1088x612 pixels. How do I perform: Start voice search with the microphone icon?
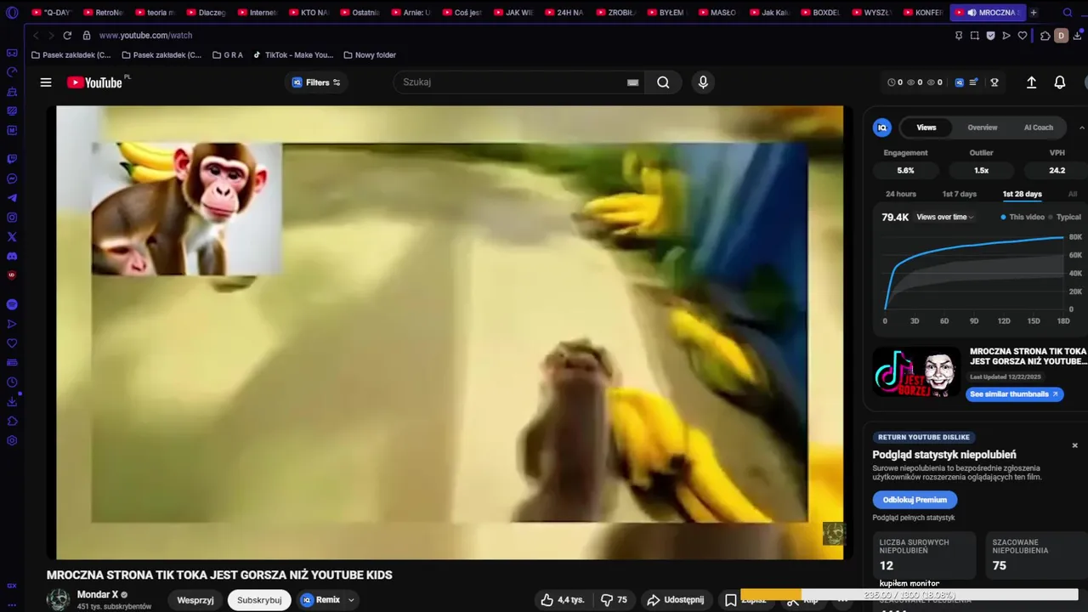[x=703, y=82]
